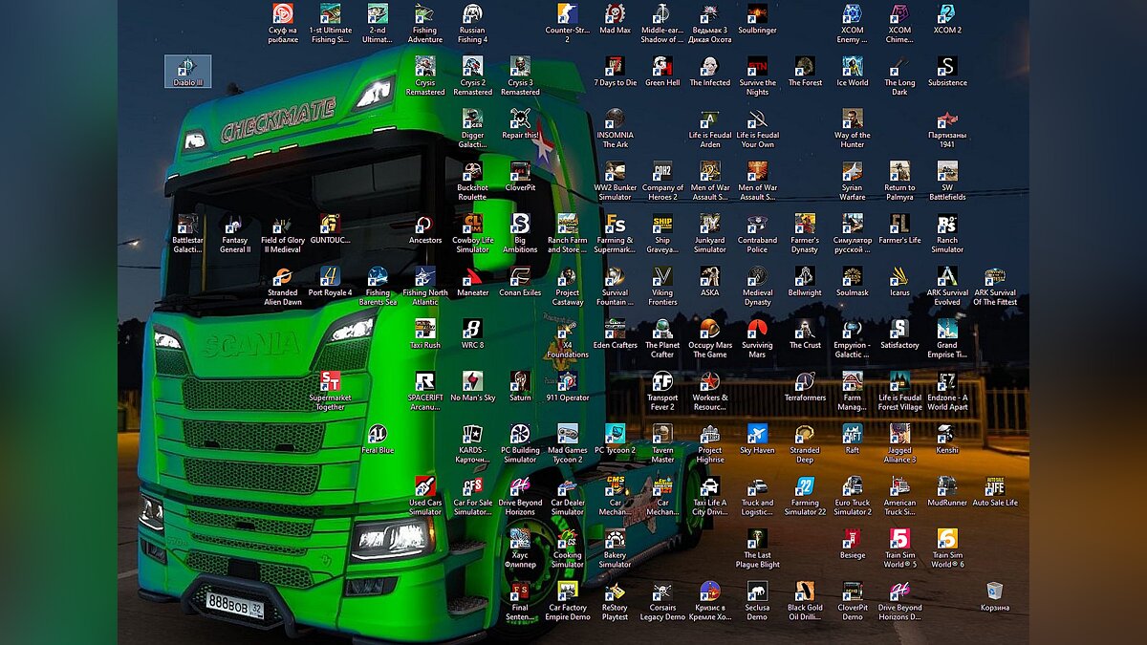The image size is (1147, 645).
Task: Click the Crysis Remastered icon
Action: coord(425,76)
